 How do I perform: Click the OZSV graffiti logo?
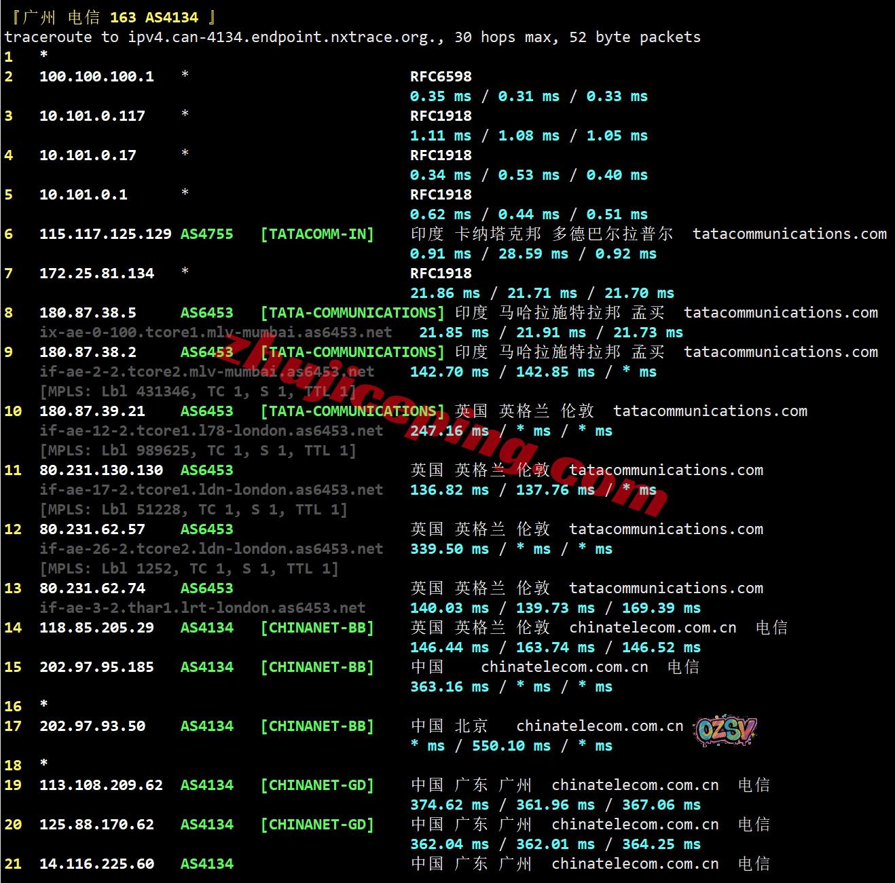[x=726, y=730]
